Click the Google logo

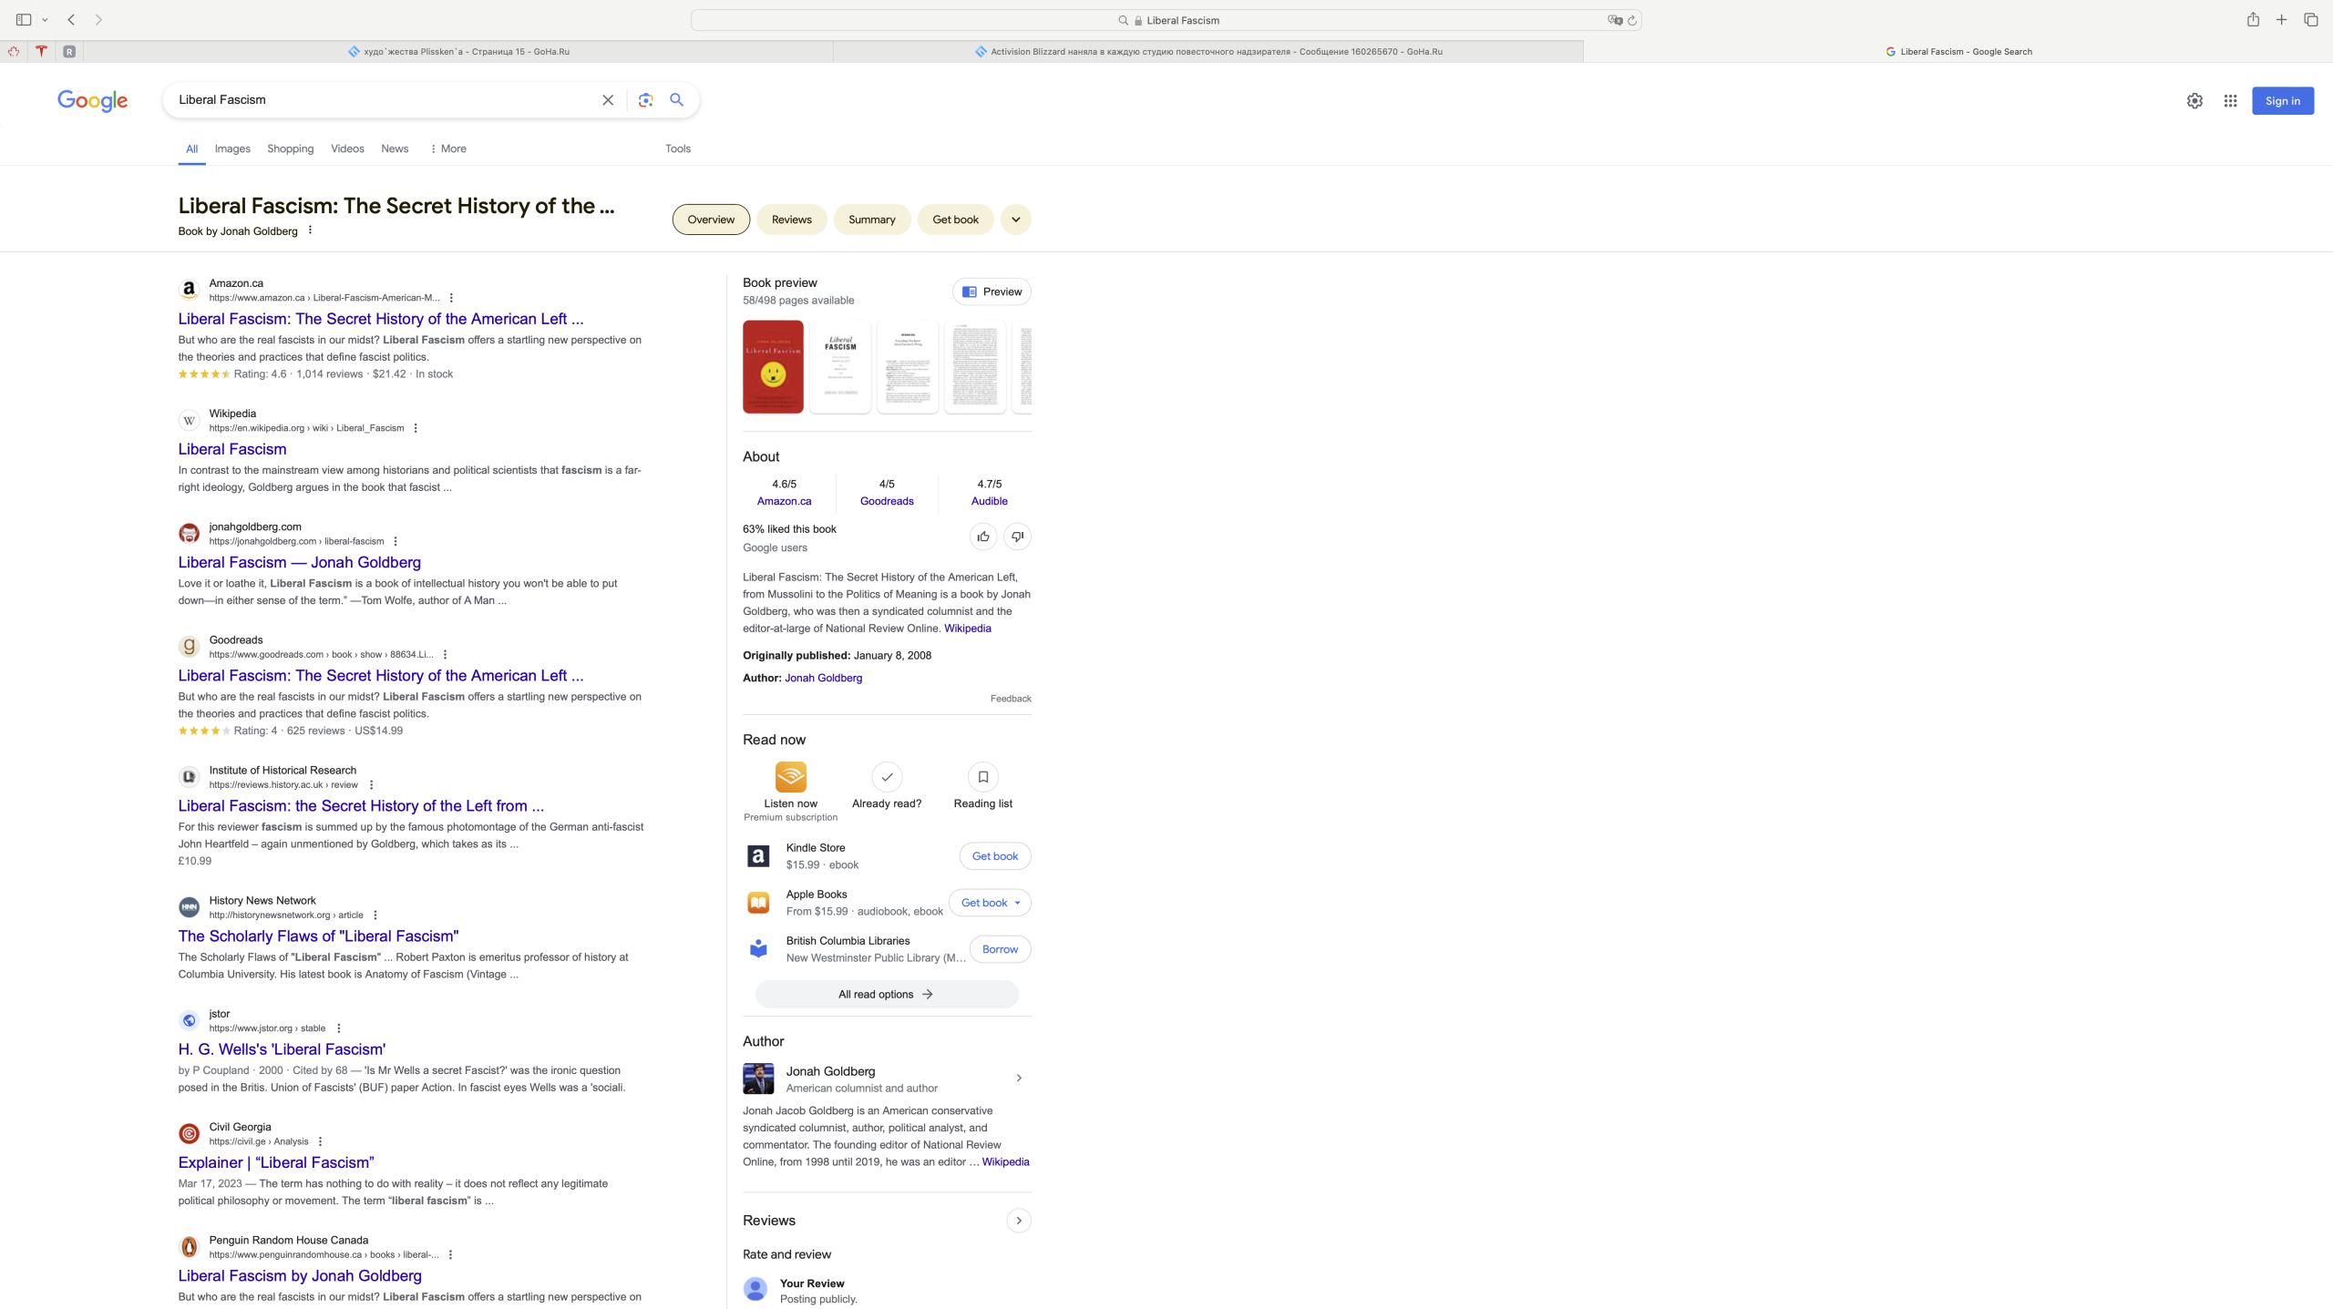point(92,100)
